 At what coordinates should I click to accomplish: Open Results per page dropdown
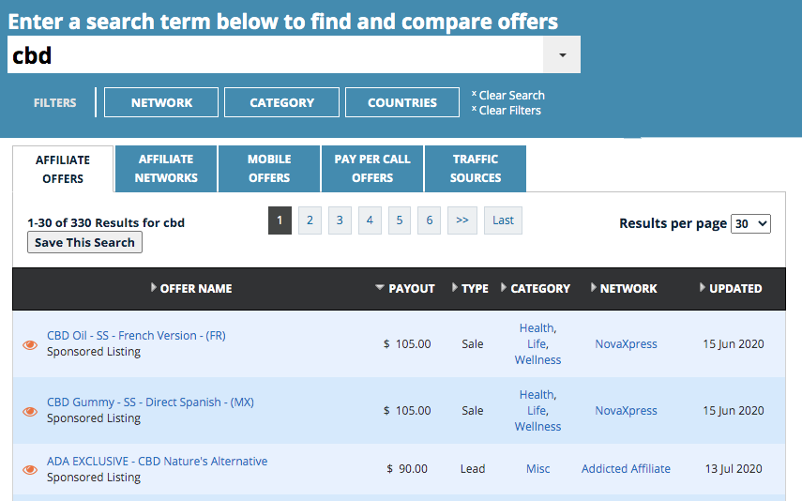tap(750, 223)
